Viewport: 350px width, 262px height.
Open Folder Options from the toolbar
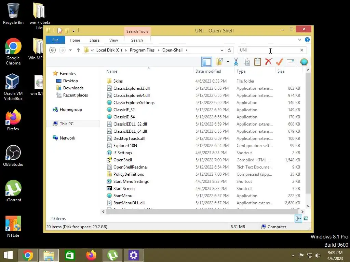pos(220,62)
